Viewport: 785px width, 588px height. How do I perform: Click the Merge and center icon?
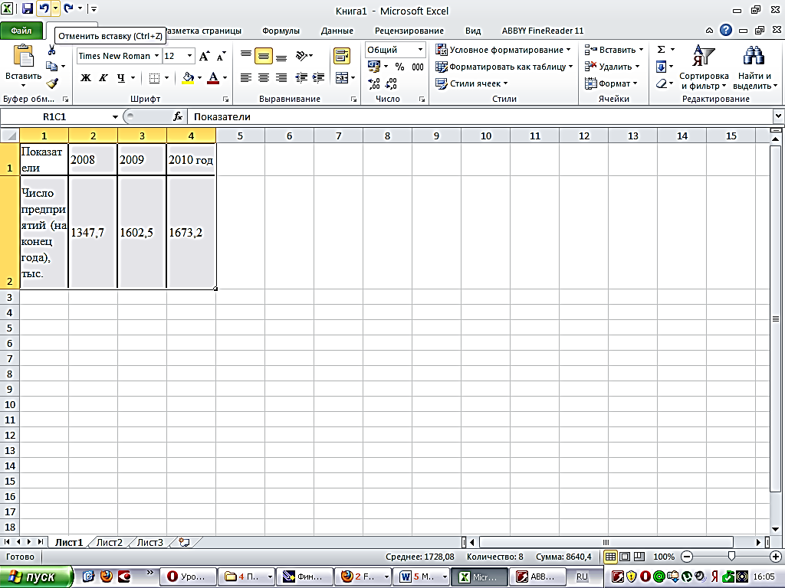[x=341, y=77]
